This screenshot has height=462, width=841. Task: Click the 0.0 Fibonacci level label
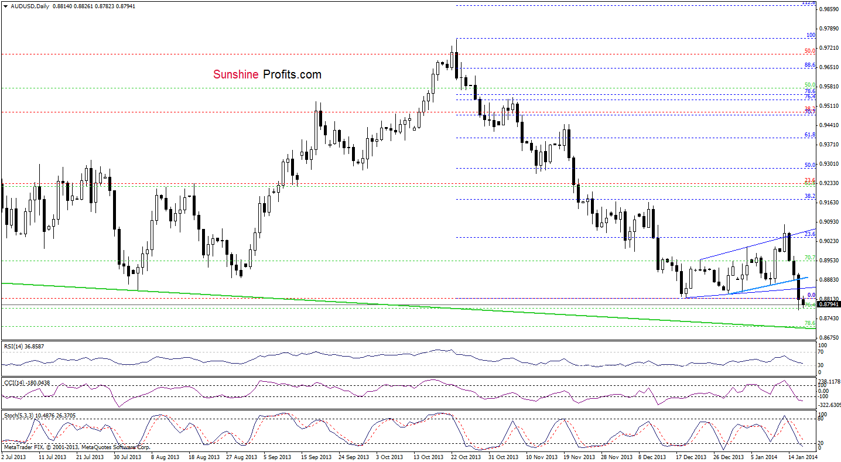tap(811, 295)
